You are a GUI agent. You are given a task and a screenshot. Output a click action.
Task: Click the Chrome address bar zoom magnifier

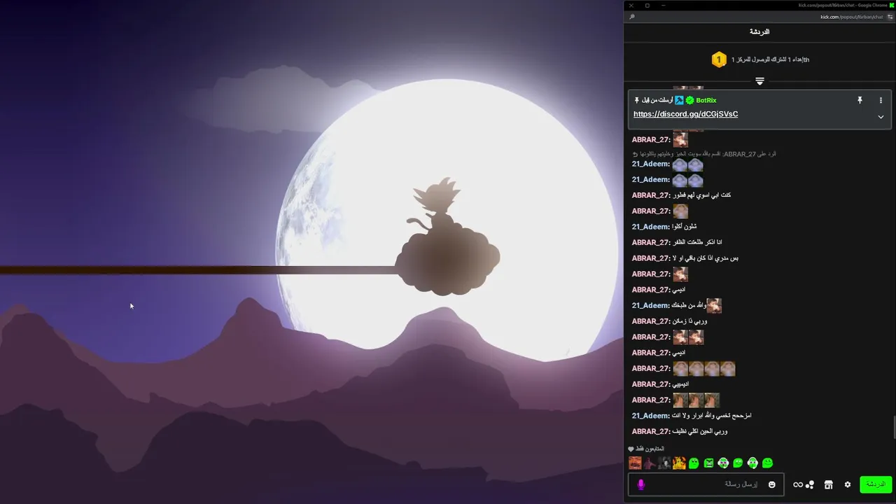coord(632,17)
